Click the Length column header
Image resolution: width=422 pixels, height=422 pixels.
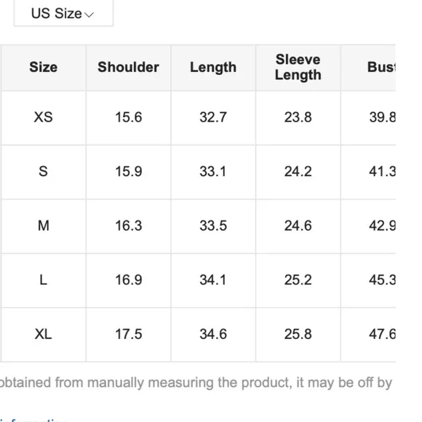pos(213,68)
